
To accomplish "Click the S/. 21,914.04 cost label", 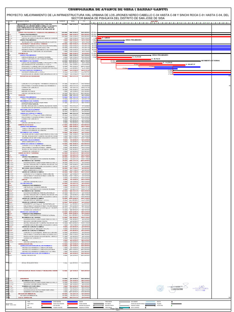I will click(137, 57).
